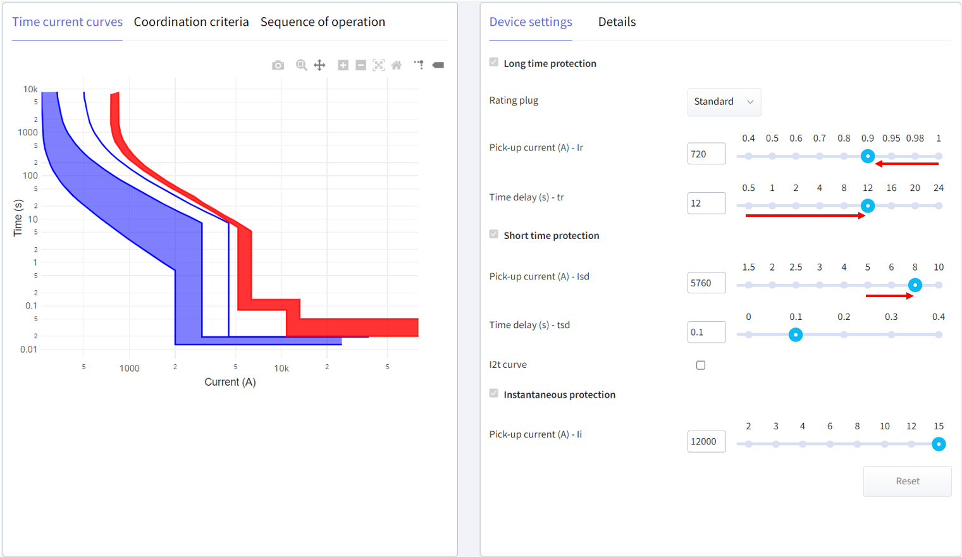Autoscale the time-current curve axes
This screenshot has width=962, height=557.
point(378,64)
